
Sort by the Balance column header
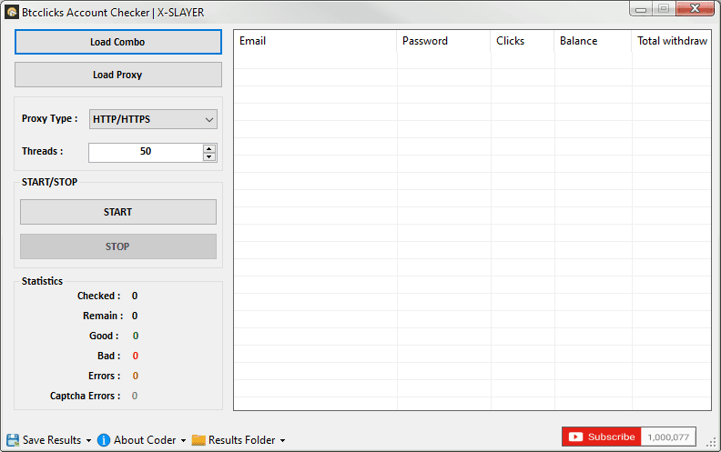point(594,41)
